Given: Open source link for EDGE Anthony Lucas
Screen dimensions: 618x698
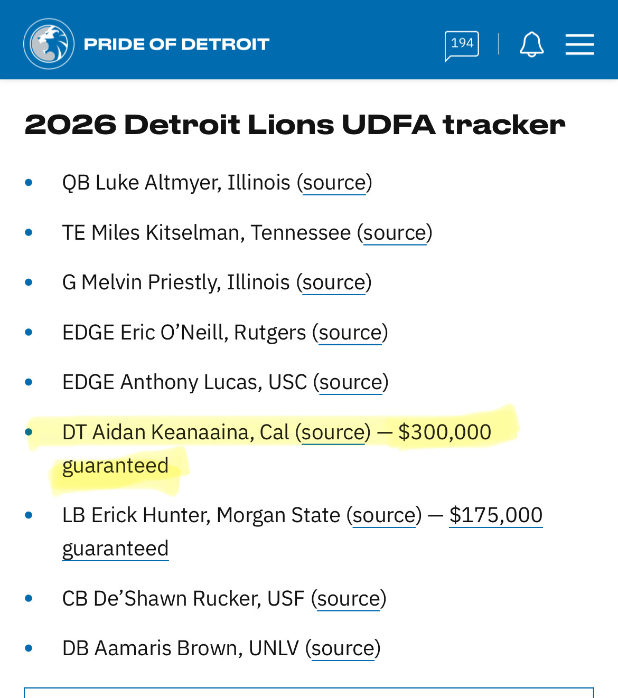Looking at the screenshot, I should [x=351, y=382].
